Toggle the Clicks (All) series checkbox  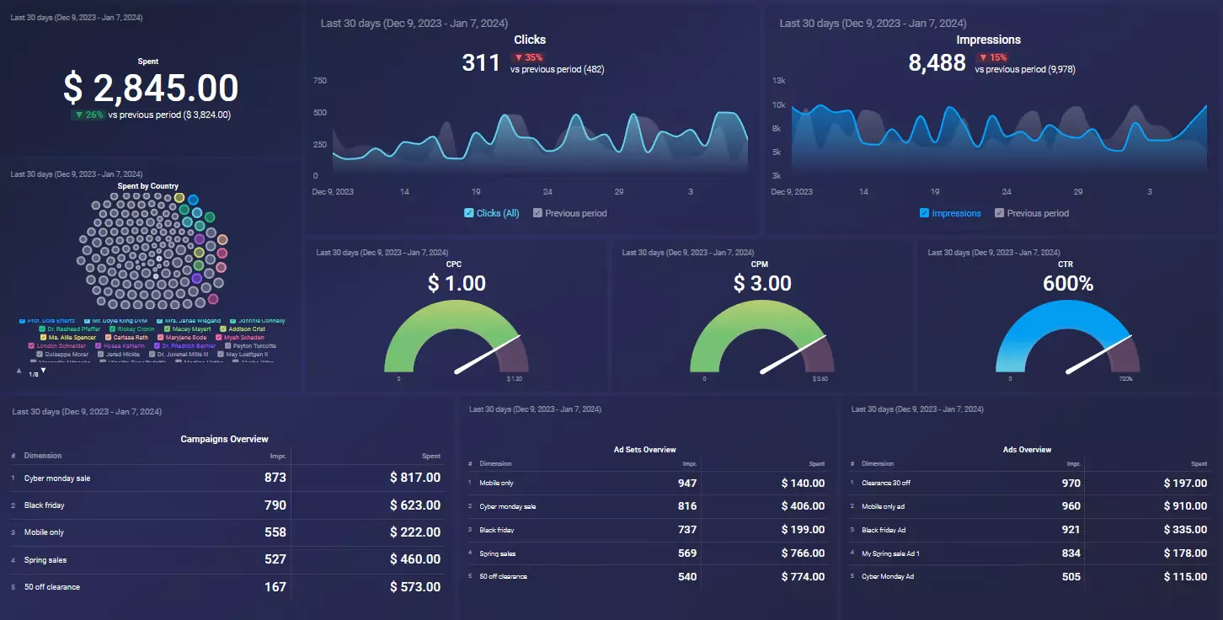[469, 213]
